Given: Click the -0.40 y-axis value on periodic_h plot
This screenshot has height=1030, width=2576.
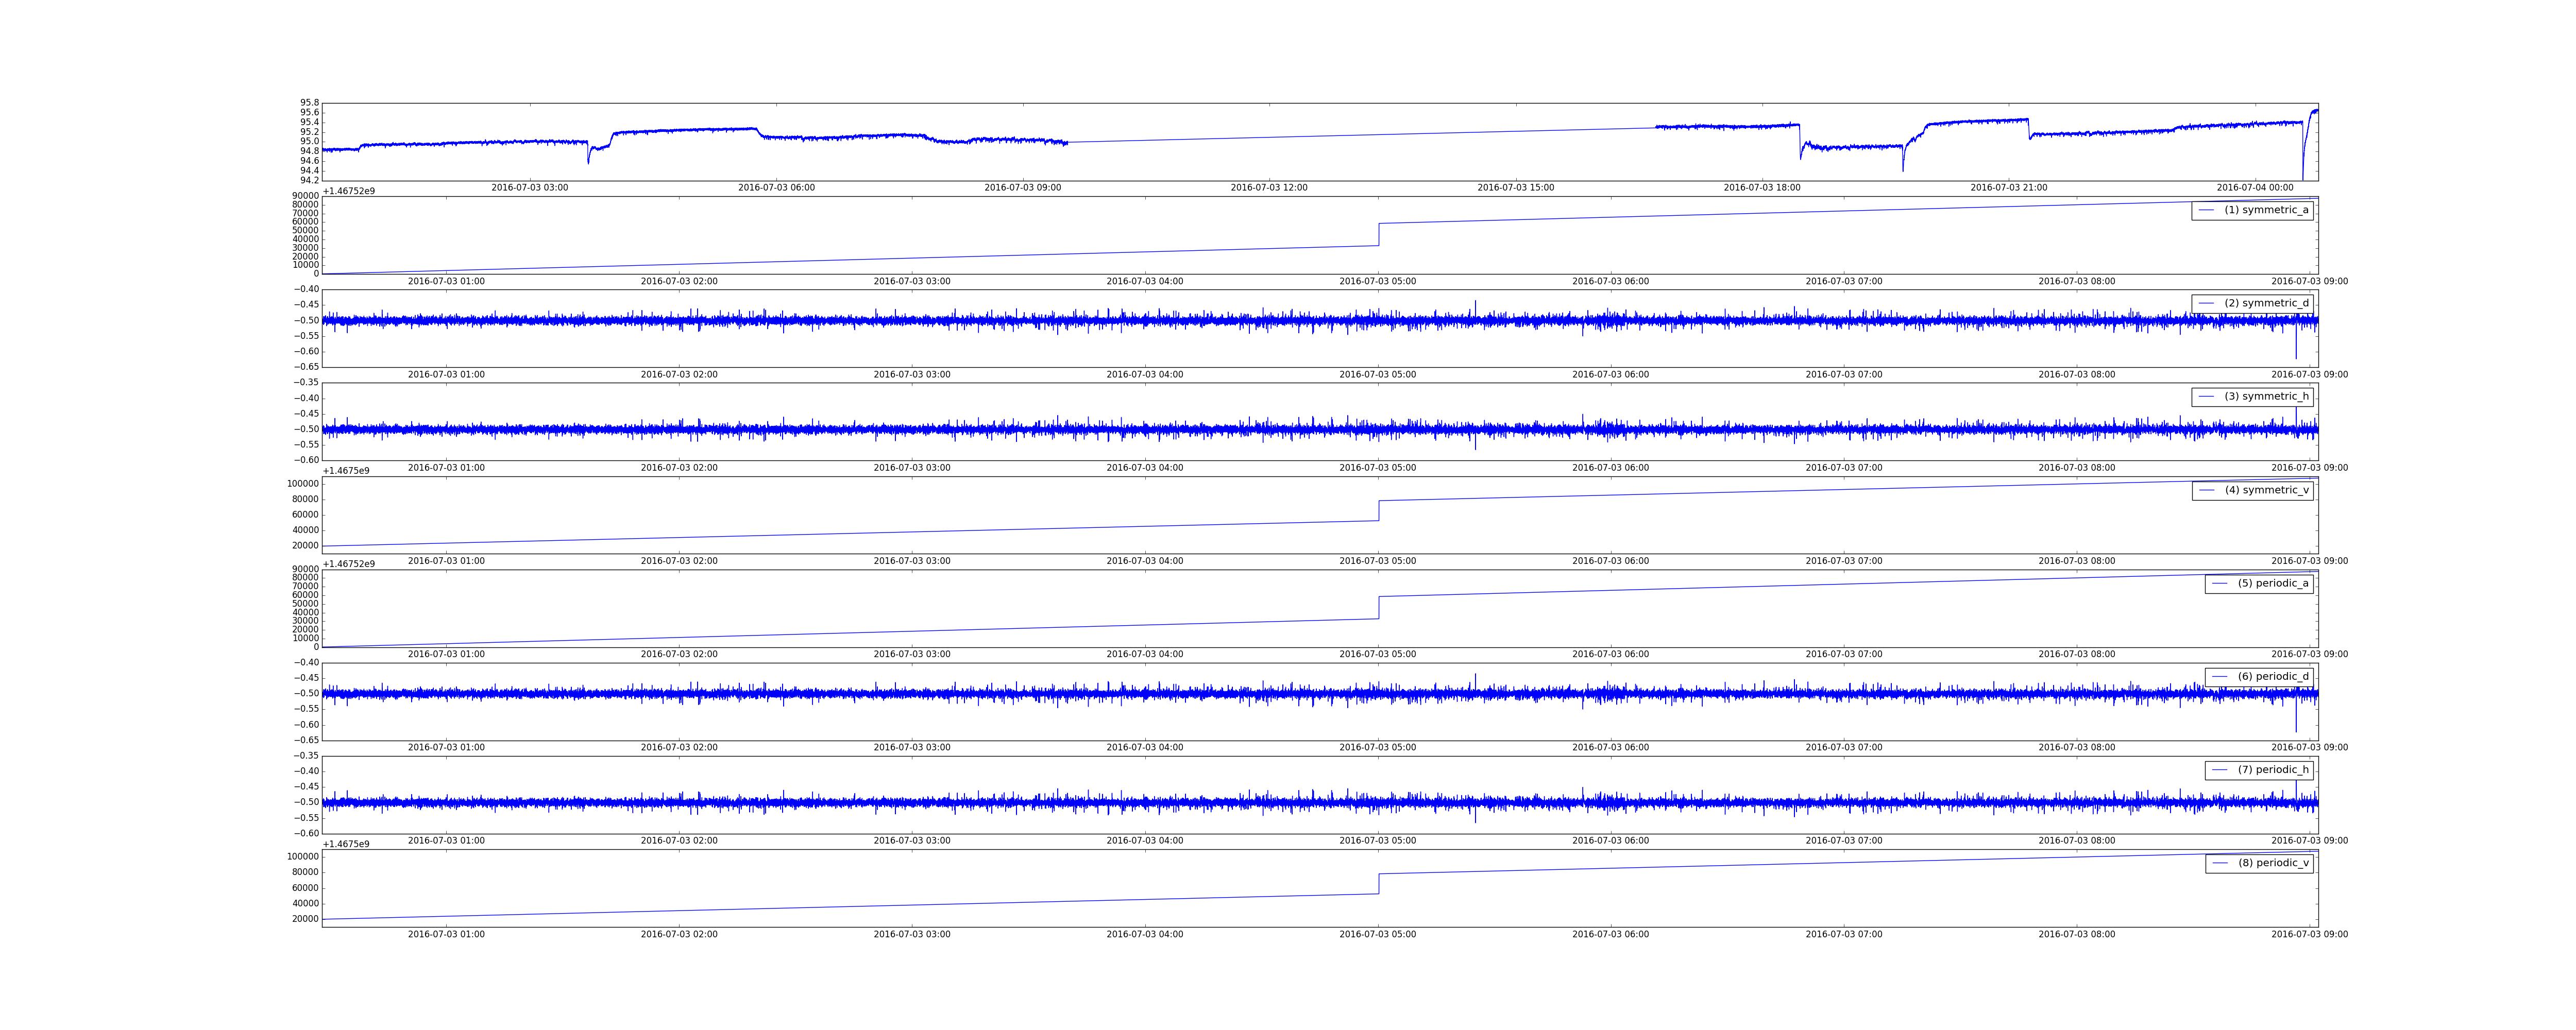Looking at the screenshot, I should tap(306, 771).
